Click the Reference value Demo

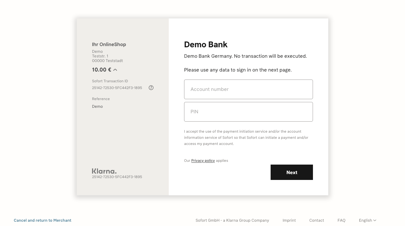tap(97, 107)
